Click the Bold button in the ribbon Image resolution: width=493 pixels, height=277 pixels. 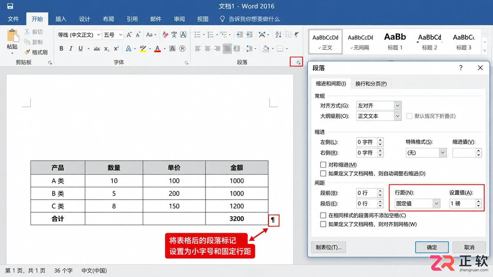tap(61, 49)
